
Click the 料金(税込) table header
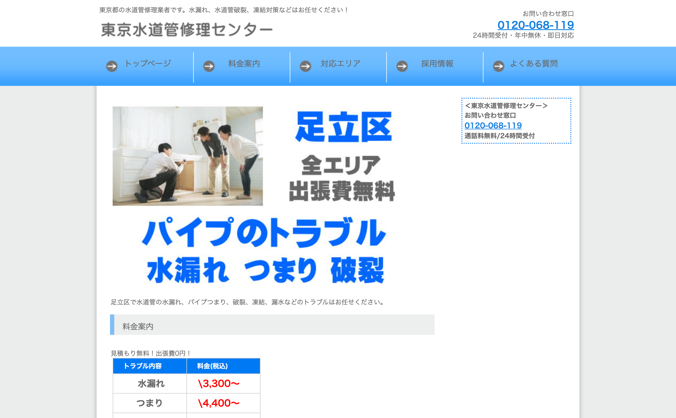(223, 366)
